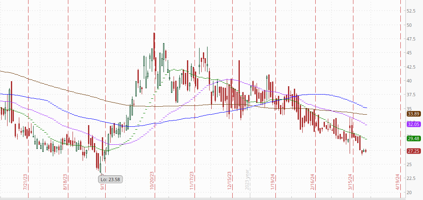Click the green 29.48 moving average price label
The width and height of the screenshot is (423, 200).
pos(413,138)
